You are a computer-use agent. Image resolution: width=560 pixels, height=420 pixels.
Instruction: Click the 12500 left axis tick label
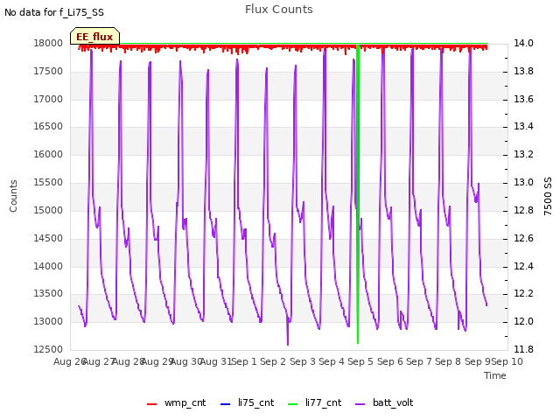[48, 349]
